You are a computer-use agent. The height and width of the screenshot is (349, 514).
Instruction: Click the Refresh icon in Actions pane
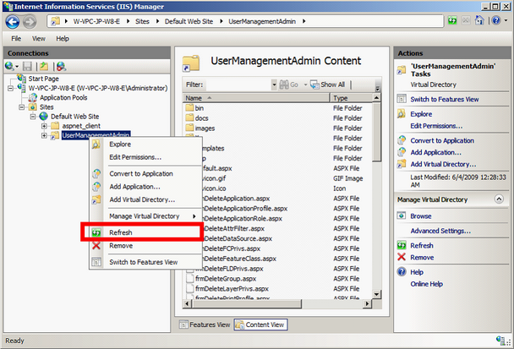point(402,245)
